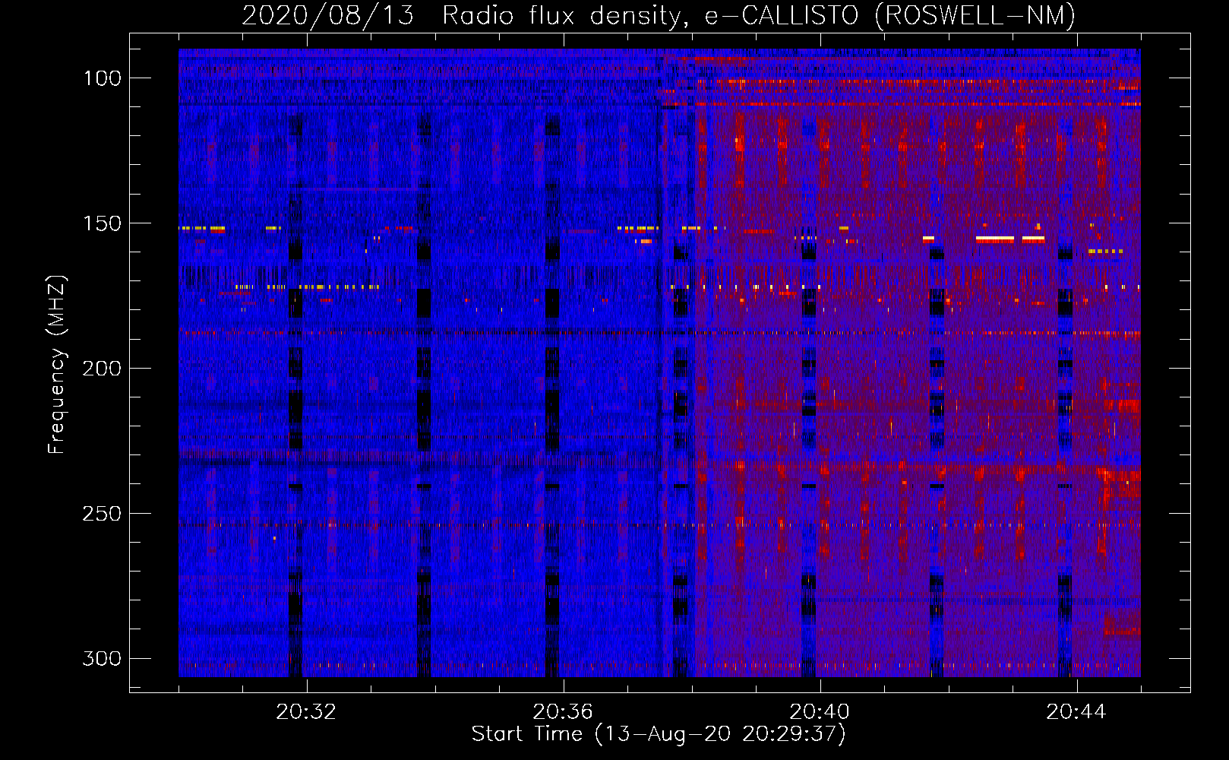Click the 250 frequency tick label
Image resolution: width=1229 pixels, height=760 pixels.
[102, 514]
